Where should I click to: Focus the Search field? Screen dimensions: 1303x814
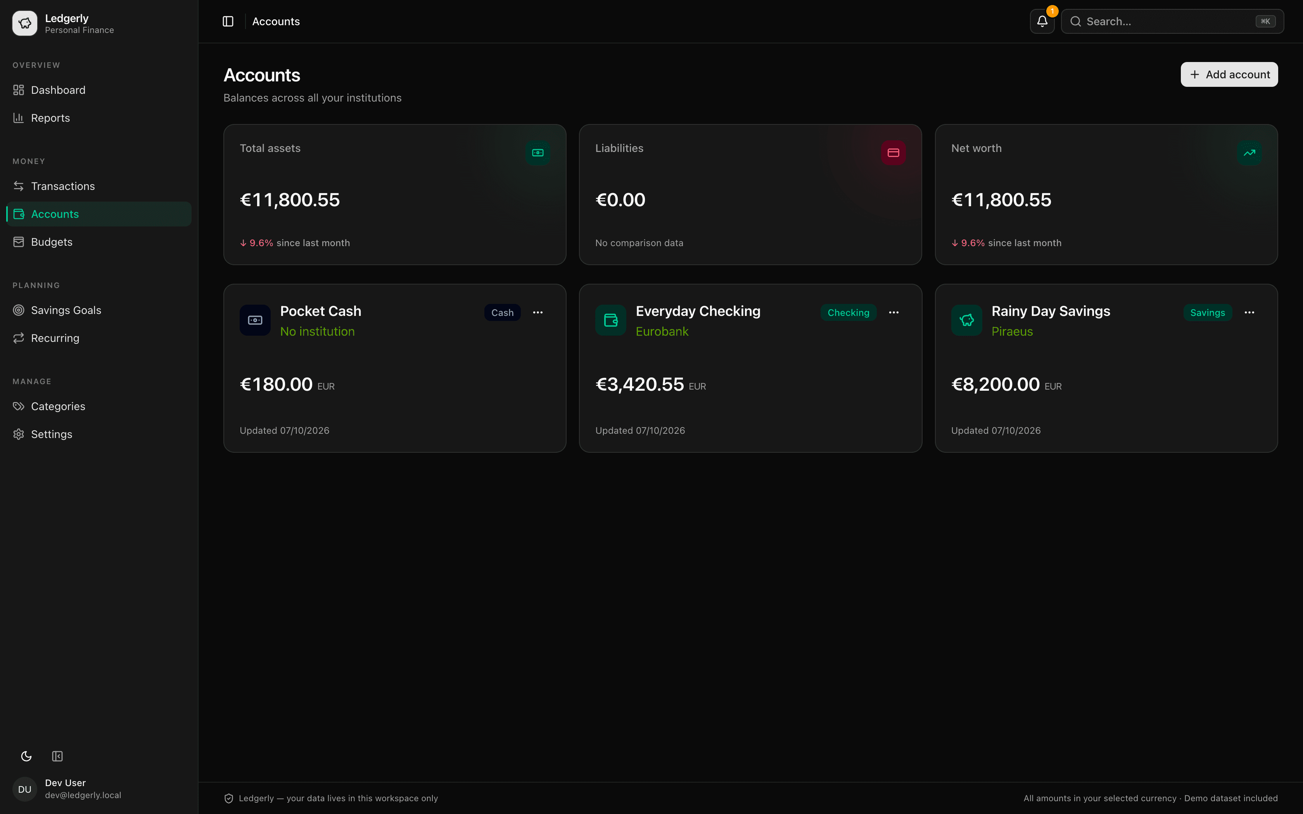(1172, 22)
